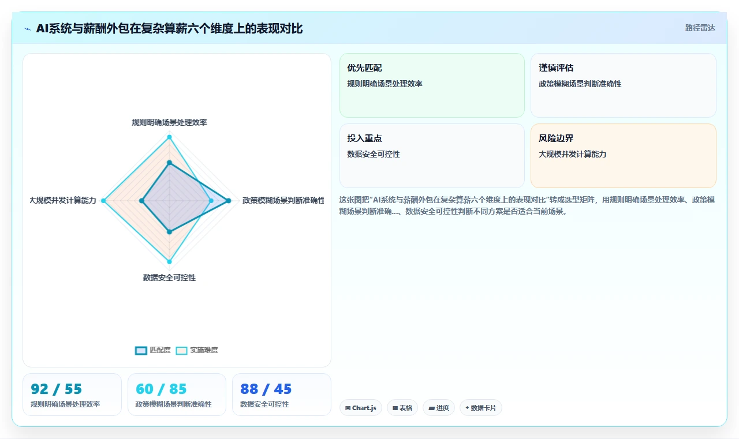Click the 规则明确场景处理效率 radar axis label
This screenshot has width=739, height=439.
(169, 122)
